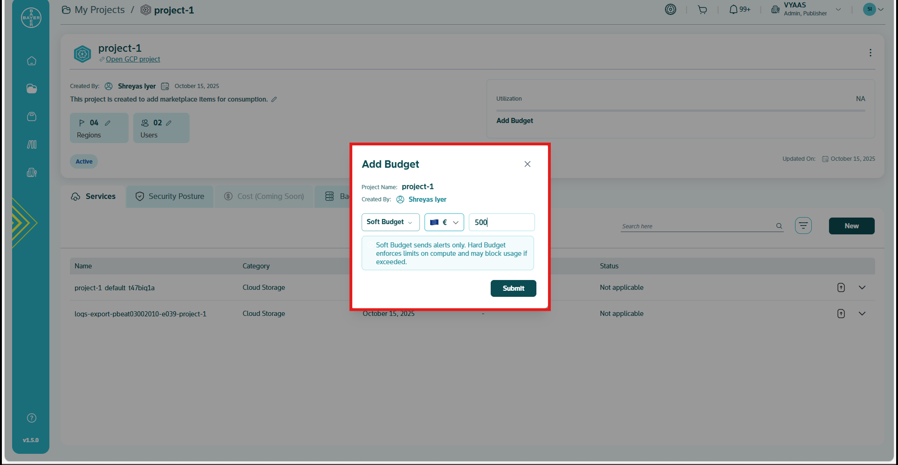Open the notifications bell icon
Screen dimensions: 898x465
[x=733, y=10]
